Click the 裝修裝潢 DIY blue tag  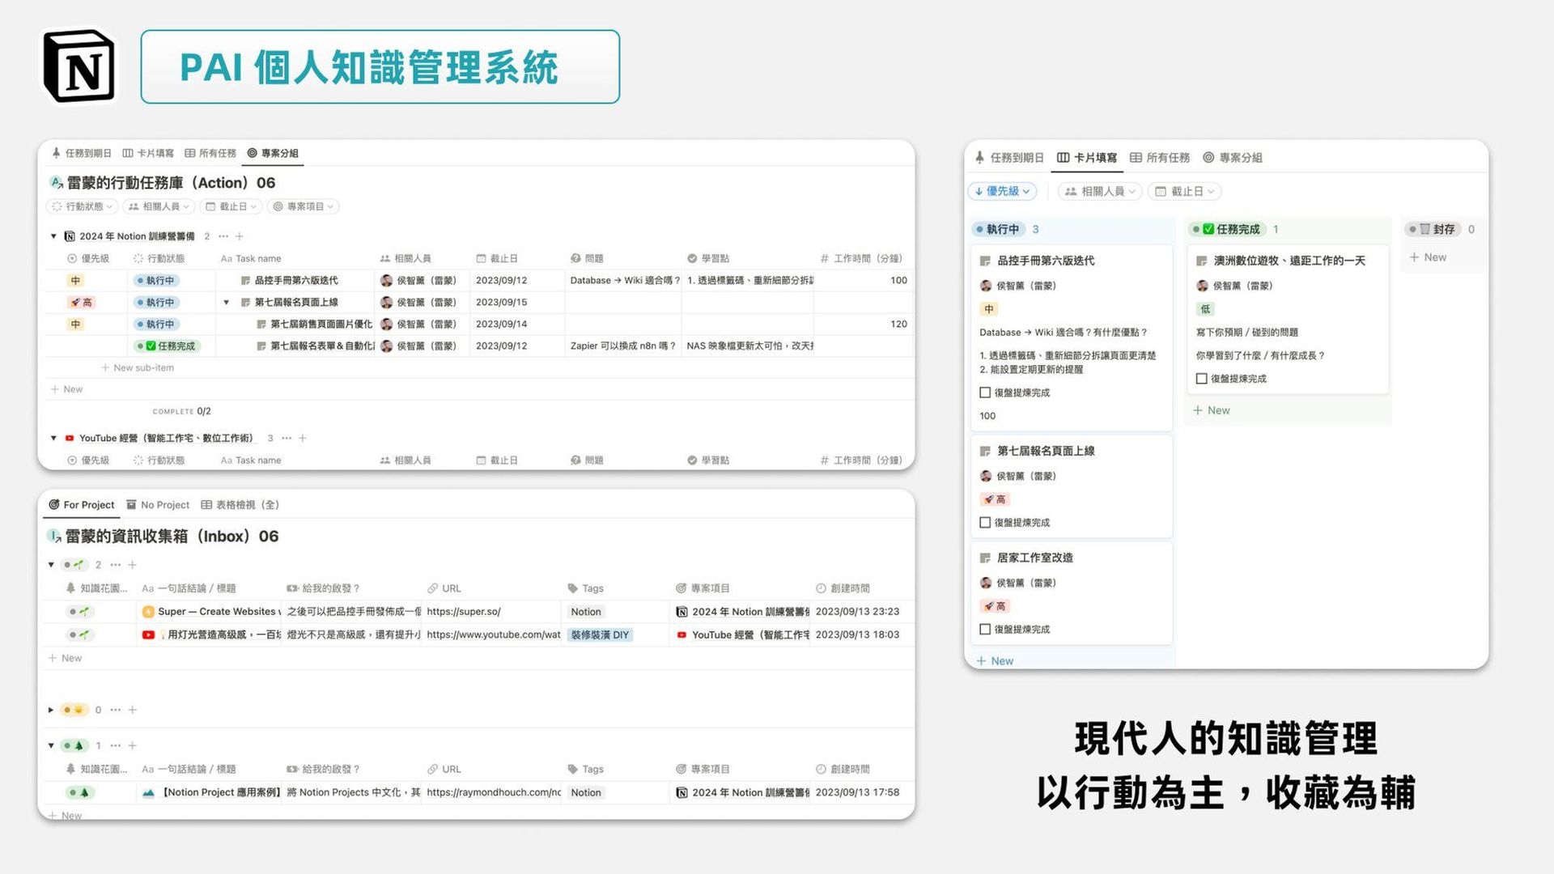click(600, 635)
